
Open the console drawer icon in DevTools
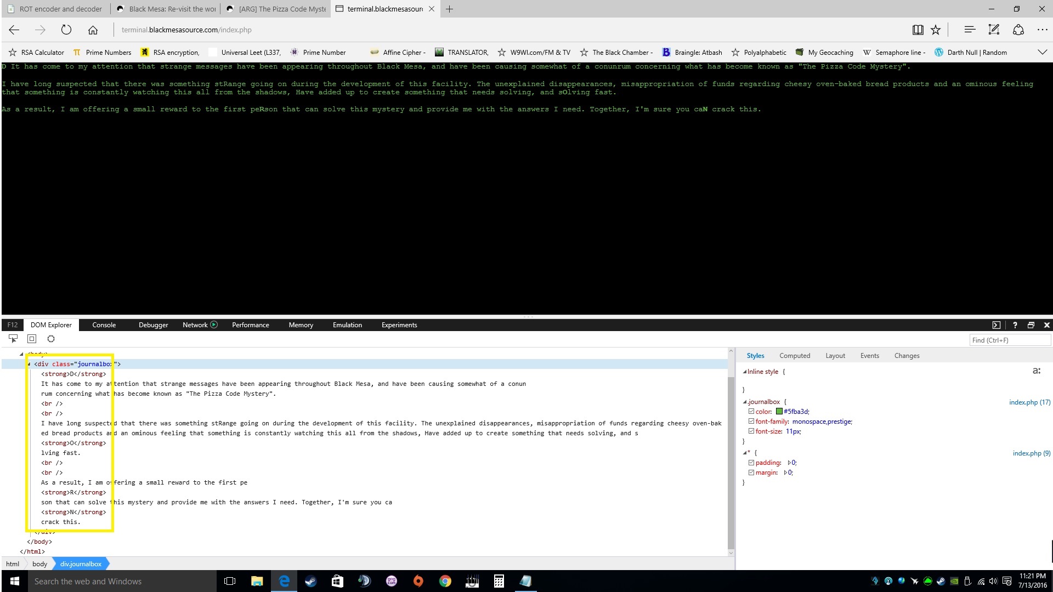[996, 325]
